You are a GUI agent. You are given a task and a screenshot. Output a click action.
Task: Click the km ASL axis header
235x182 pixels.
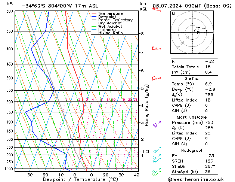(143, 6)
